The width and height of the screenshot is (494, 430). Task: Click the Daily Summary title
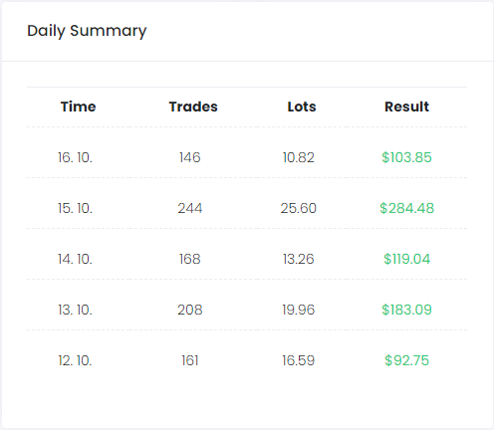[x=87, y=31]
